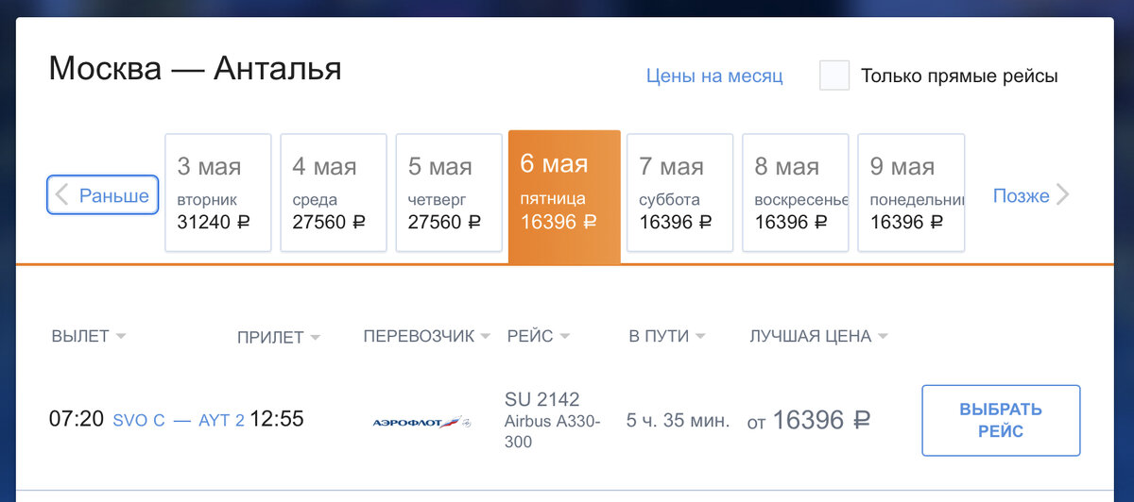Screen dimensions: 1134x502
Task: Click the SVO C departure airport link
Action: pyautogui.click(x=139, y=421)
